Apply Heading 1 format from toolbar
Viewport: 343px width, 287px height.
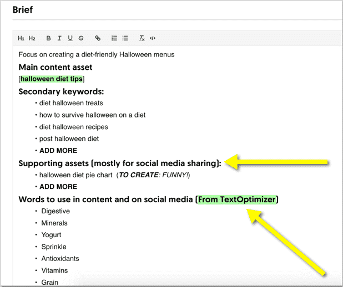[21, 38]
